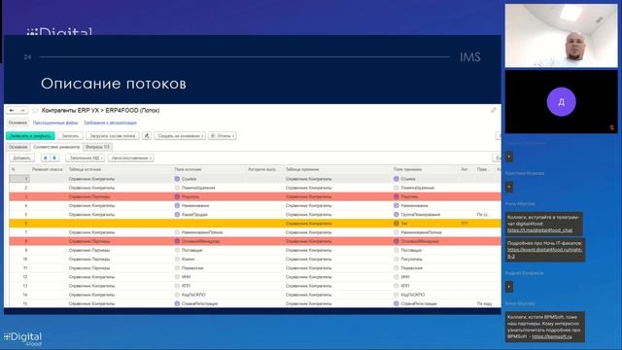The image size is (622, 350).
Task: Click the Добавить button
Action: click(x=21, y=157)
